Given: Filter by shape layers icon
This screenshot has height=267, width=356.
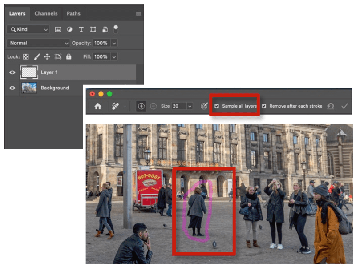Looking at the screenshot, I should tap(93, 29).
